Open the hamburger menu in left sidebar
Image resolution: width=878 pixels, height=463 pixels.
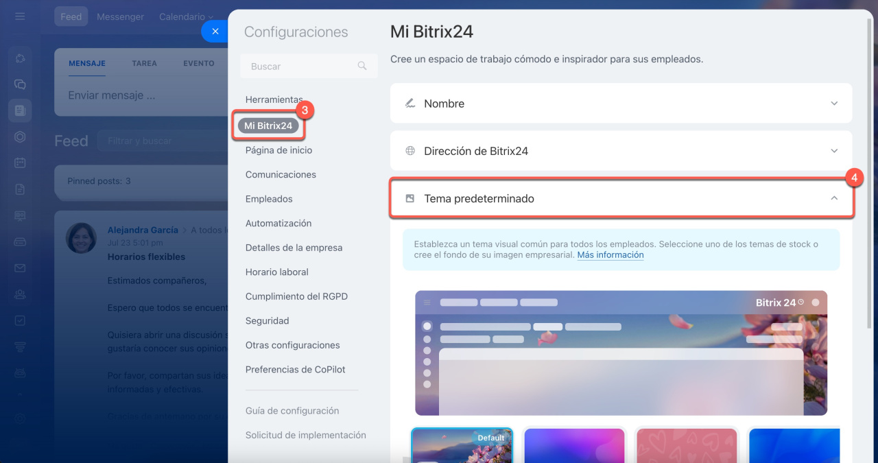[x=20, y=16]
